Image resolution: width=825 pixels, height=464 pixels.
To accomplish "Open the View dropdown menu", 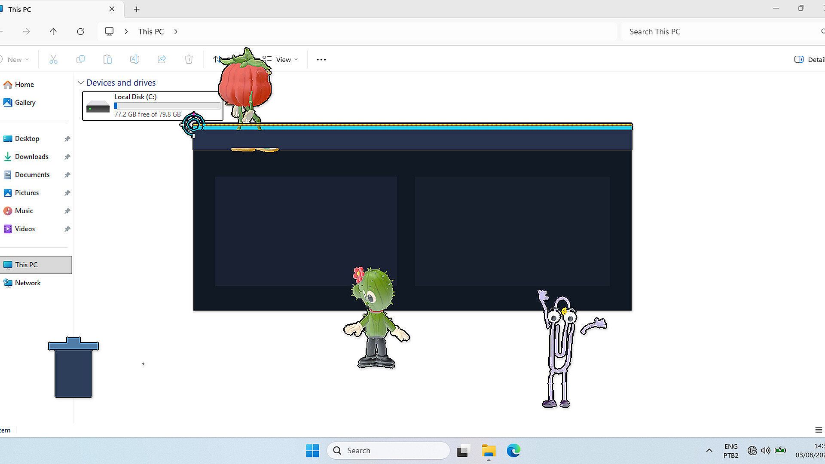I will (280, 59).
